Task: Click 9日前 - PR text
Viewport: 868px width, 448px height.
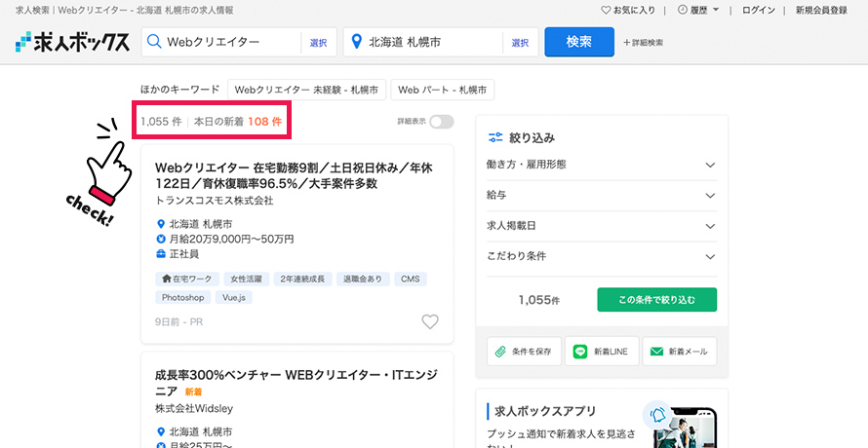Action: click(178, 321)
